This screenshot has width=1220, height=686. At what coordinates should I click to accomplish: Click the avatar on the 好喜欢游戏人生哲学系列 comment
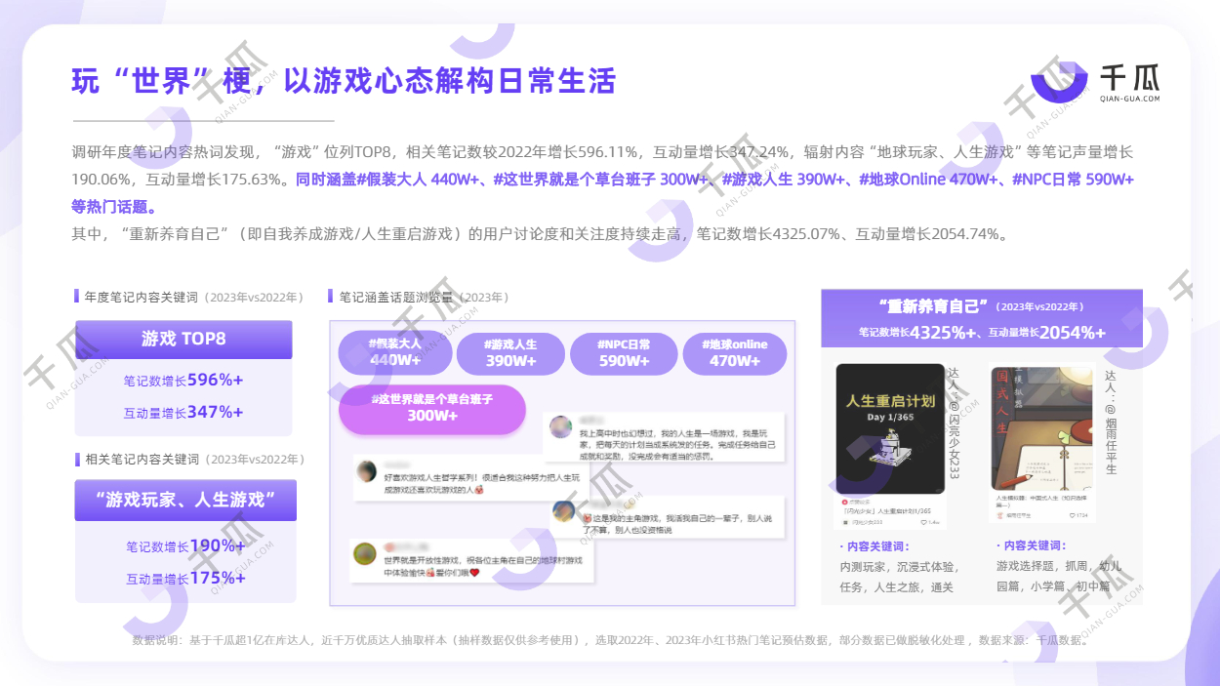point(366,472)
